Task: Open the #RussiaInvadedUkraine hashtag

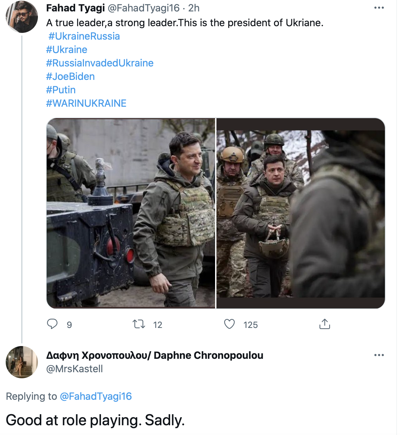Action: click(x=100, y=63)
